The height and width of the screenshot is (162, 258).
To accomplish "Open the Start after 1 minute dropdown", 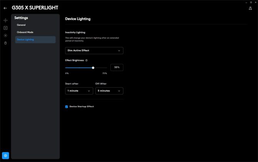I will pos(79,91).
